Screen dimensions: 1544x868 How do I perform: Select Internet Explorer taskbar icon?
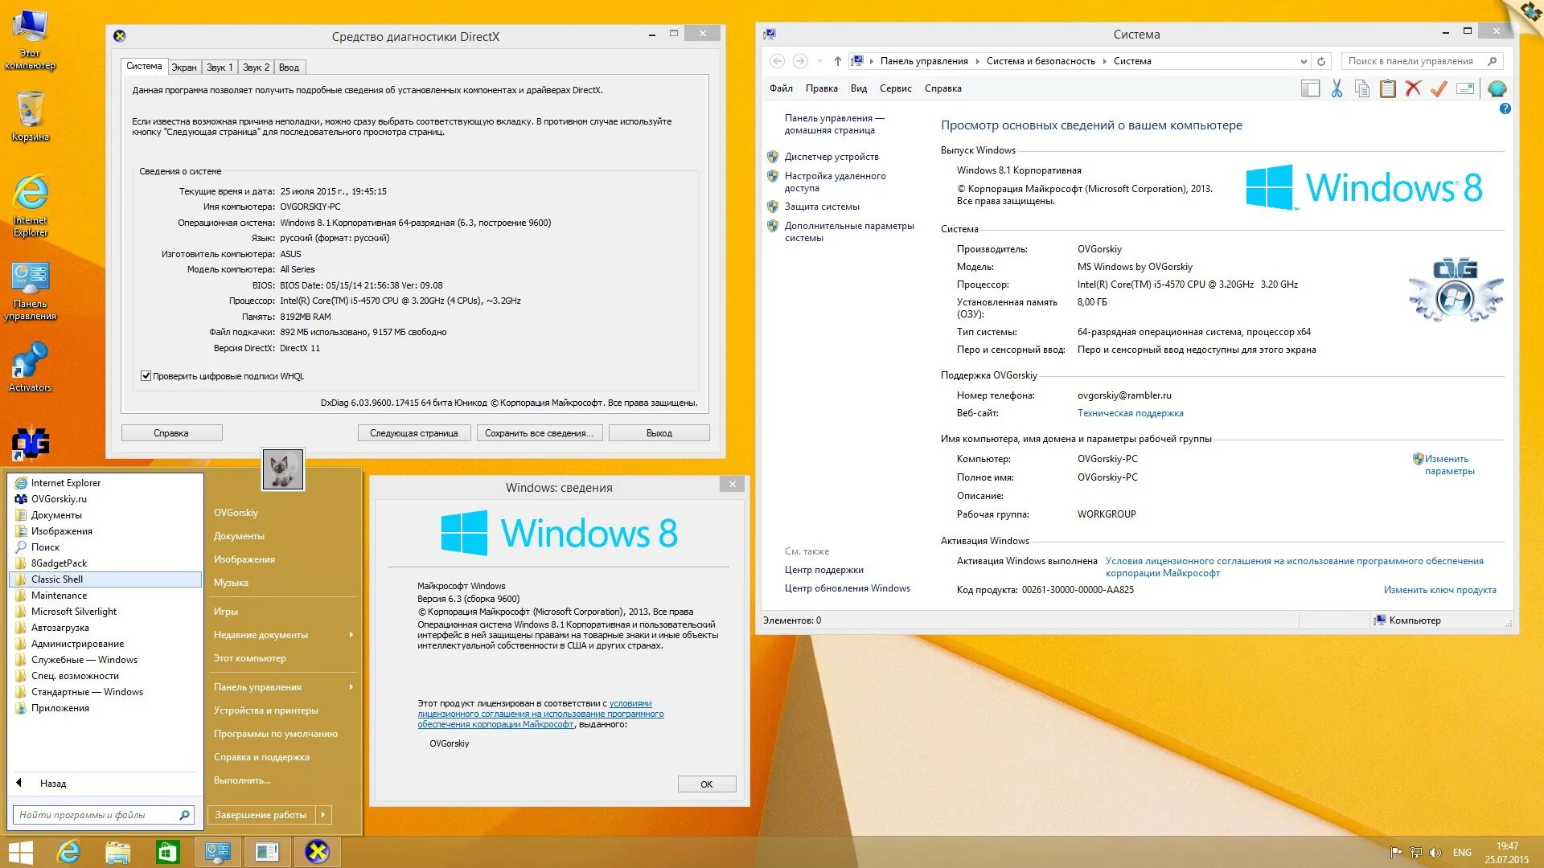pos(69,852)
